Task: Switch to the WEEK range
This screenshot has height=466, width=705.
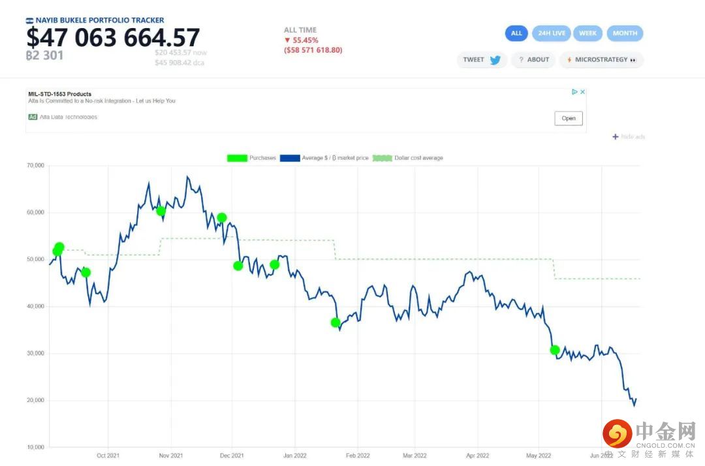Action: pyautogui.click(x=587, y=33)
